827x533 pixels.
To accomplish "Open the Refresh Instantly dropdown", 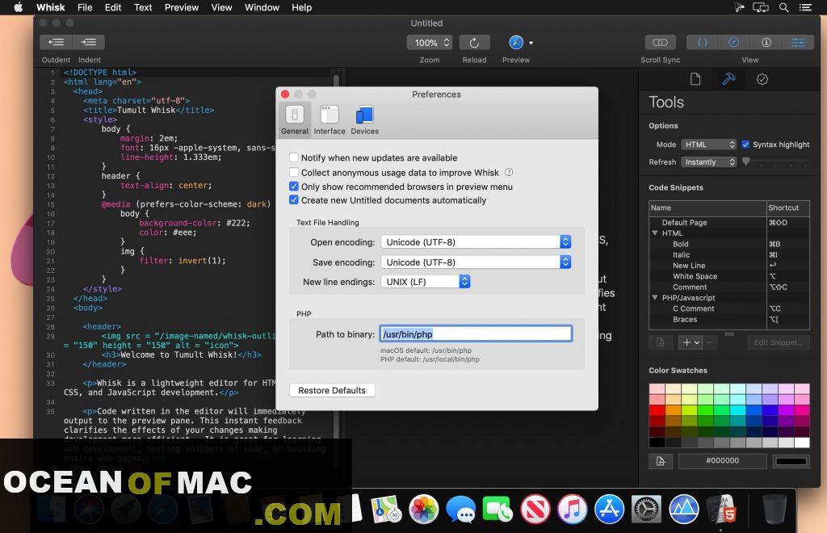I will point(708,162).
